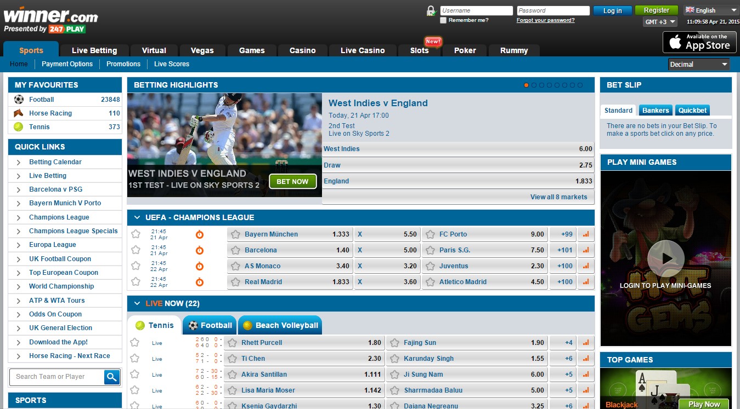Click stopwatch icon for Bayern München match
The image size is (740, 409).
click(200, 234)
